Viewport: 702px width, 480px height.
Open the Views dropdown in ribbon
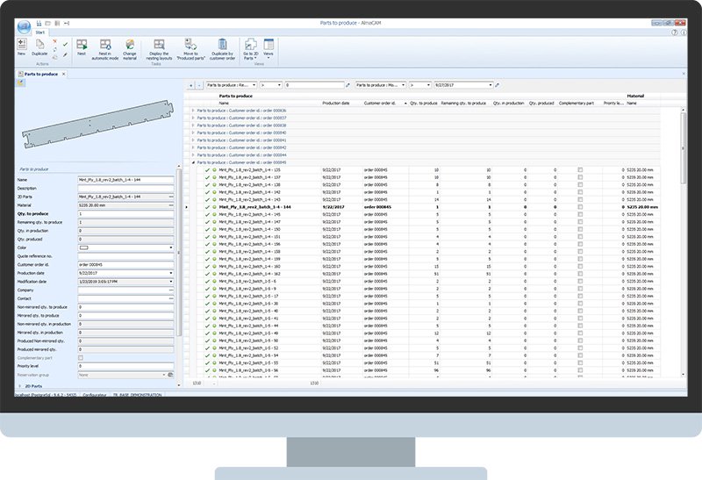click(269, 47)
